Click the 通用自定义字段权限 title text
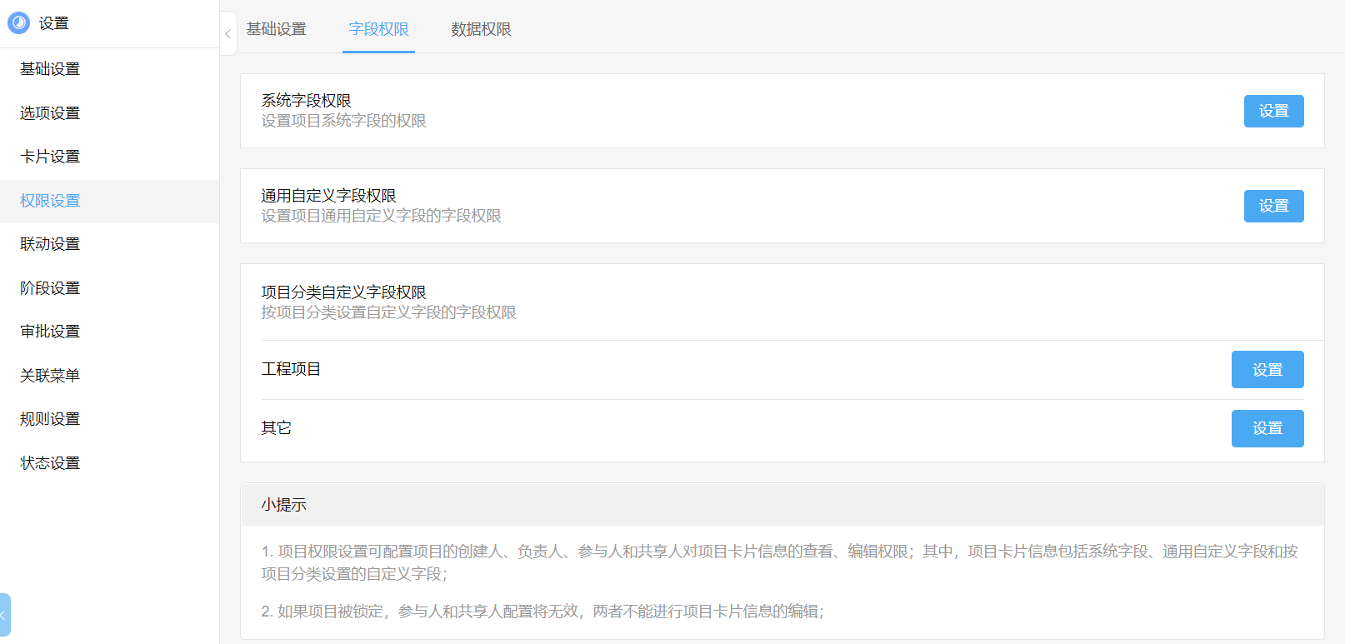The image size is (1345, 644). coord(328,196)
